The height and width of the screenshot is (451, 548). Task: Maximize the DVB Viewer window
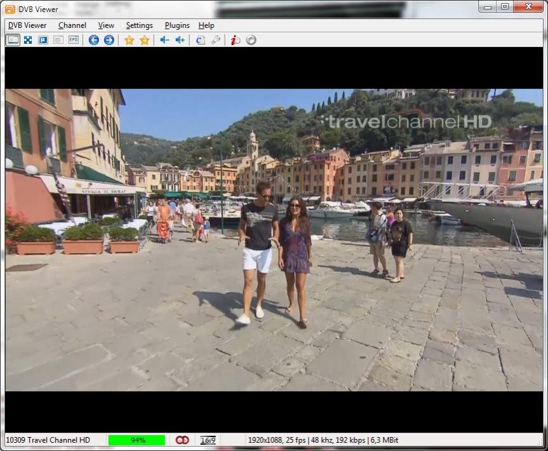click(505, 7)
